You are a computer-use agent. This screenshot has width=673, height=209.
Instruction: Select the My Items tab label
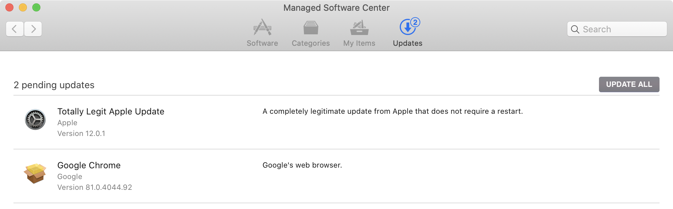pos(359,43)
